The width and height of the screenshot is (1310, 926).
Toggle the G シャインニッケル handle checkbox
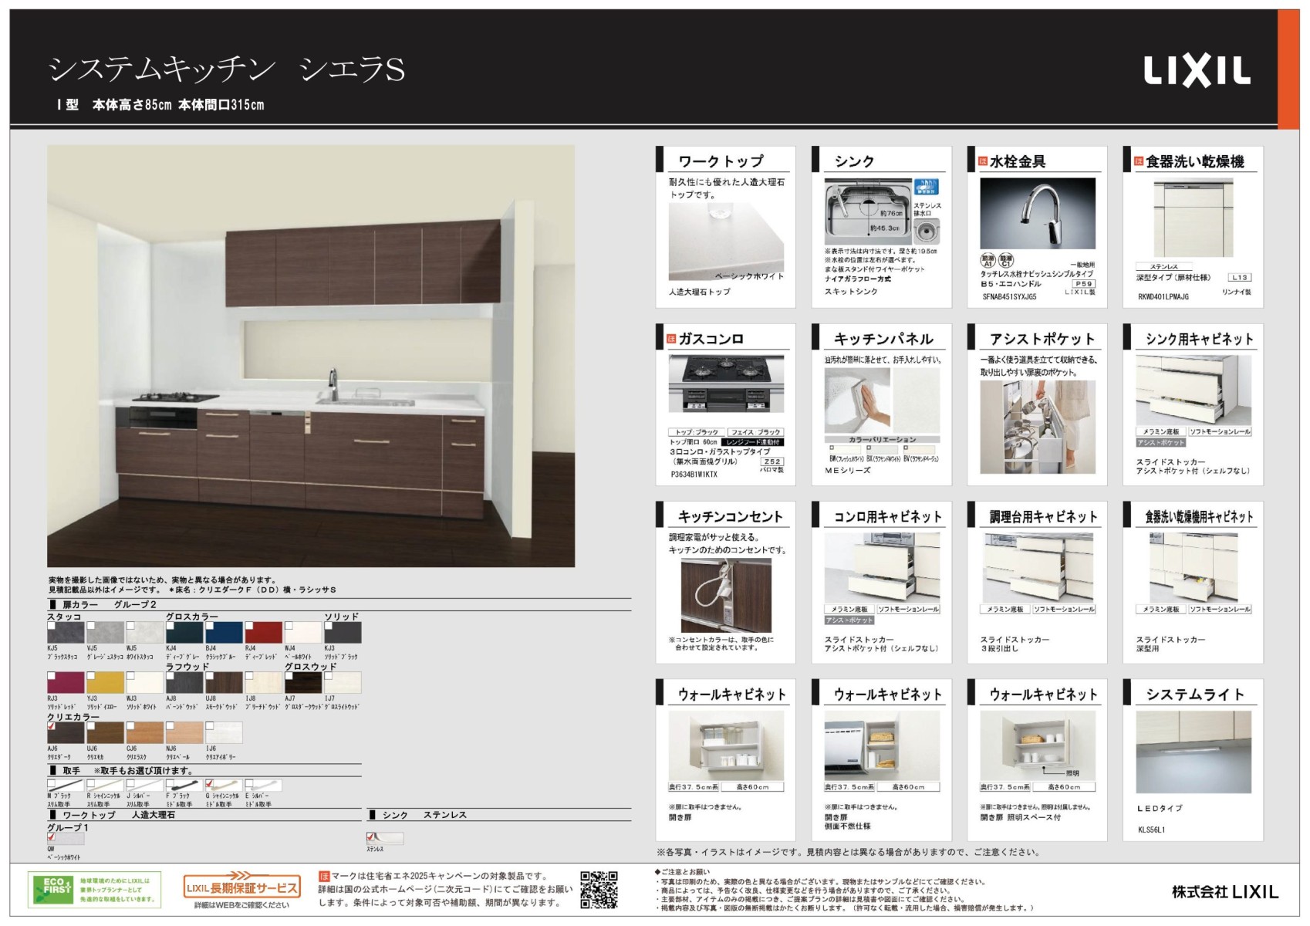[x=210, y=784]
